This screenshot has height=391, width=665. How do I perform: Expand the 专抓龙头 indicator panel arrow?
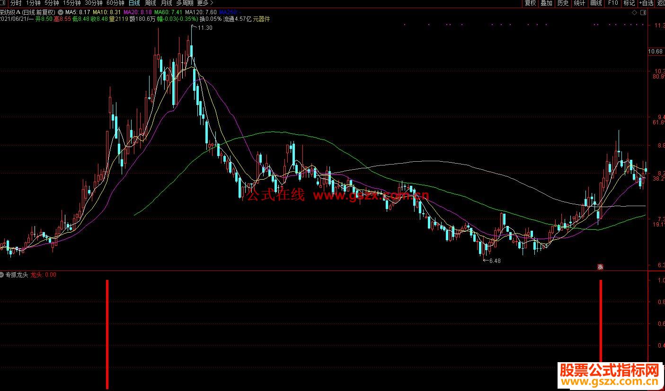point(2,274)
